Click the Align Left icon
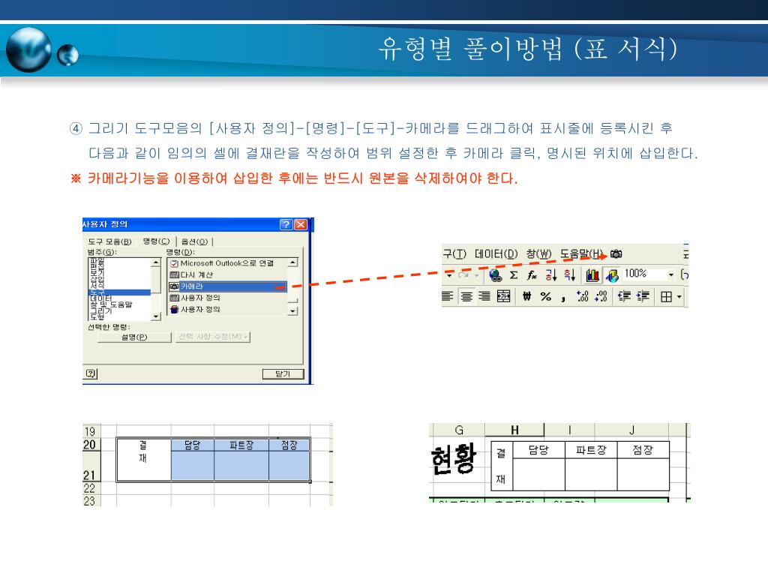Viewport: 768px width, 576px height. tap(447, 296)
